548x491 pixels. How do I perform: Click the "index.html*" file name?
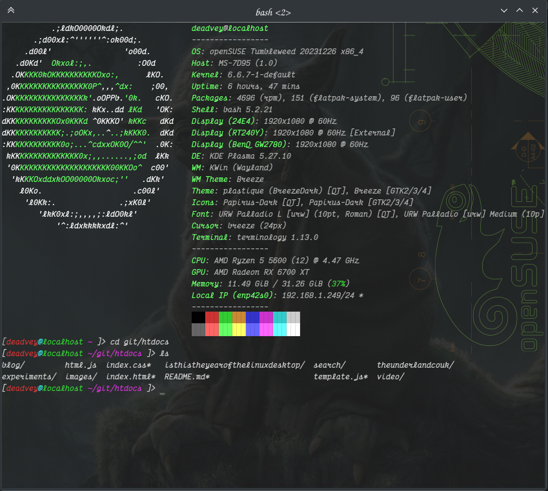click(x=131, y=377)
